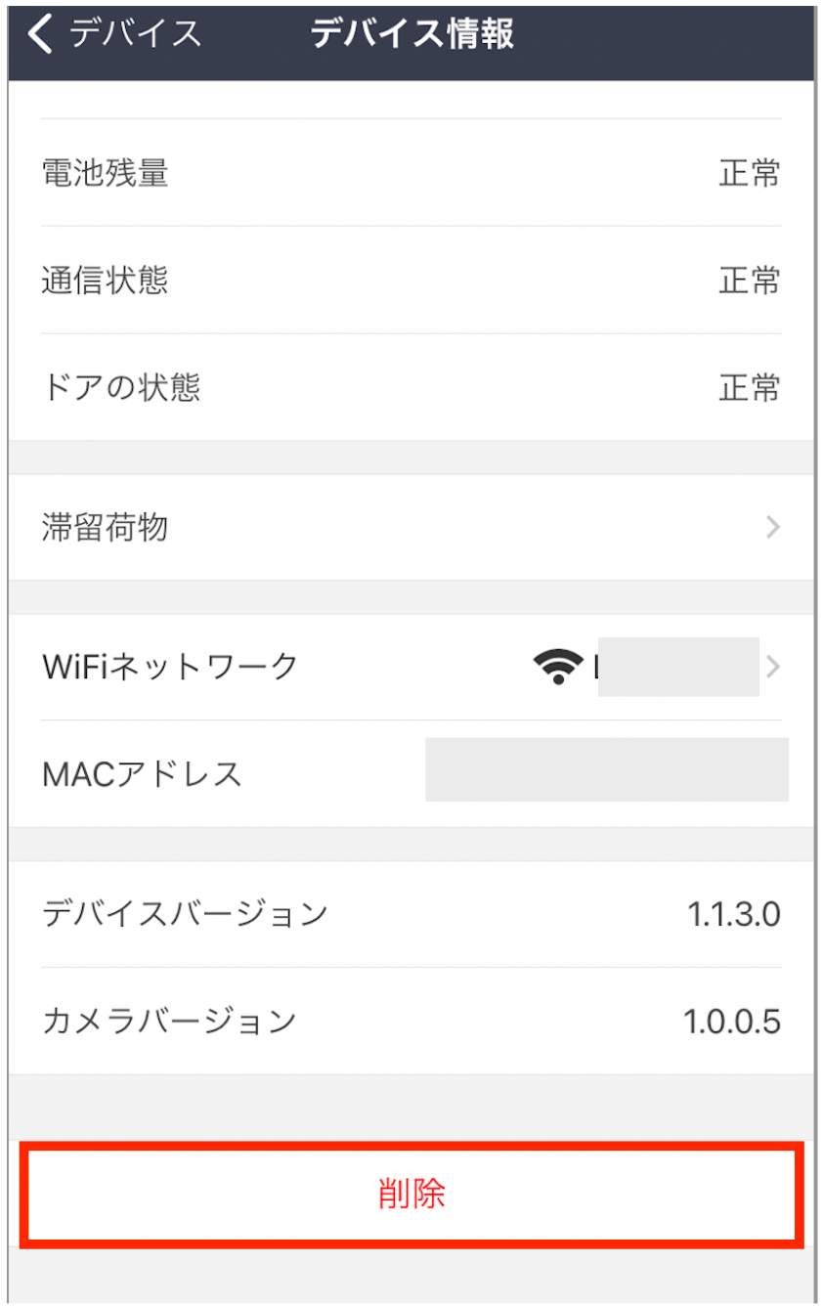
Task: Click the デバイスバージョン number 1.1.3.0
Action: point(733,915)
